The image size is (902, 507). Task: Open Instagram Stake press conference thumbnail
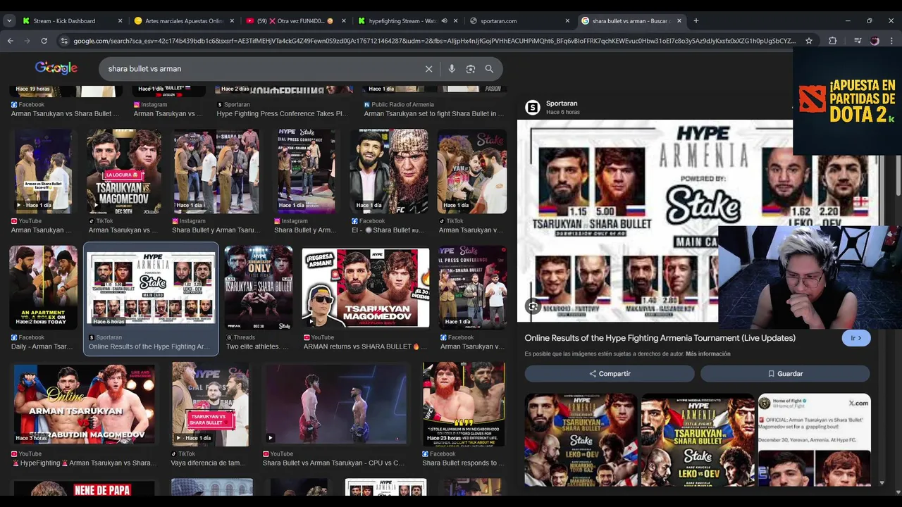(x=306, y=171)
